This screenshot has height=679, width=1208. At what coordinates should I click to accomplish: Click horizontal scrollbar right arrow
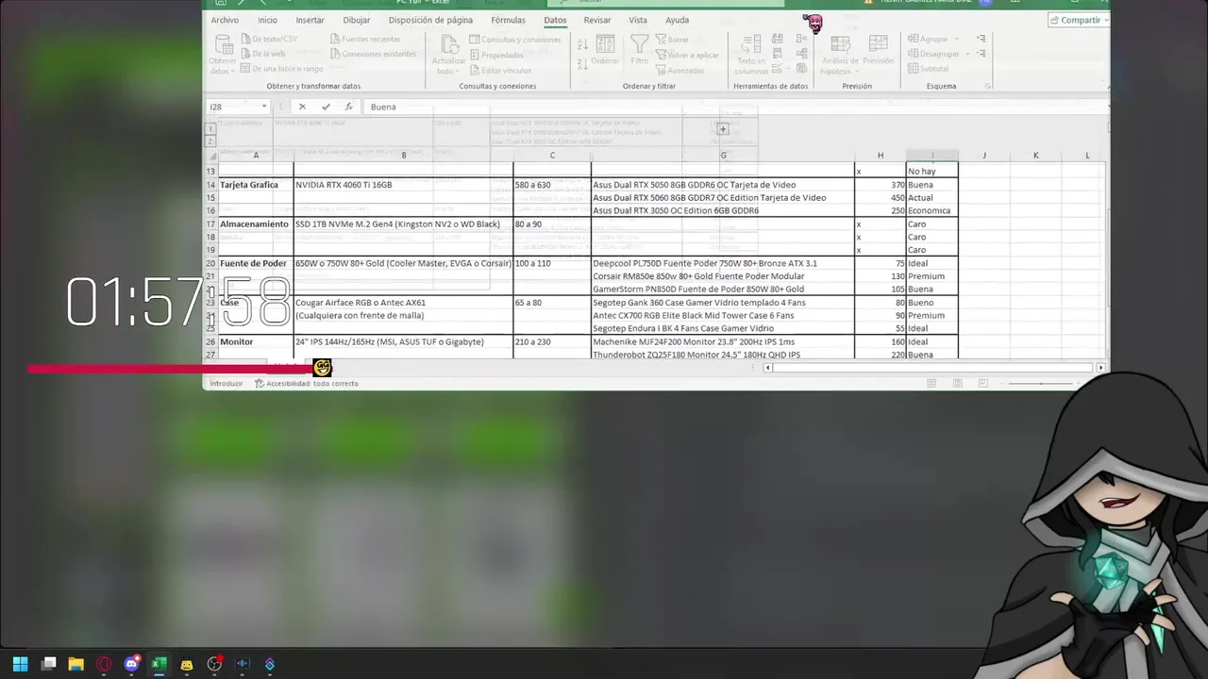click(1100, 368)
